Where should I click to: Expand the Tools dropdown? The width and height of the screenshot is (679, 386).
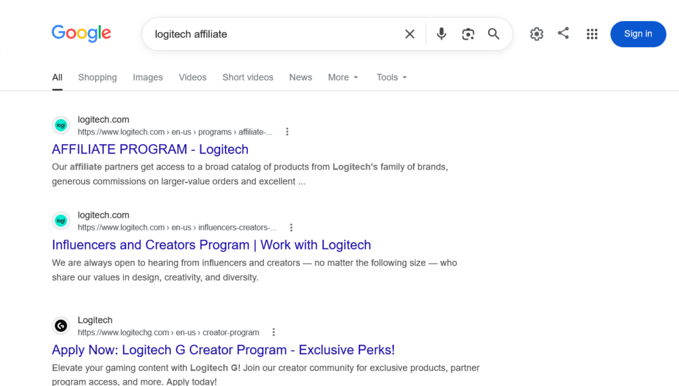[x=391, y=77]
